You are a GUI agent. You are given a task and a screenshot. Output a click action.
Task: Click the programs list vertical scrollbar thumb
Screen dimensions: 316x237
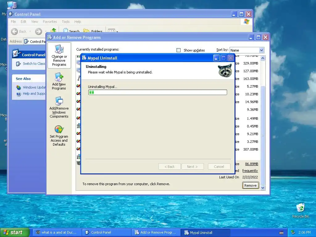[x=263, y=135]
